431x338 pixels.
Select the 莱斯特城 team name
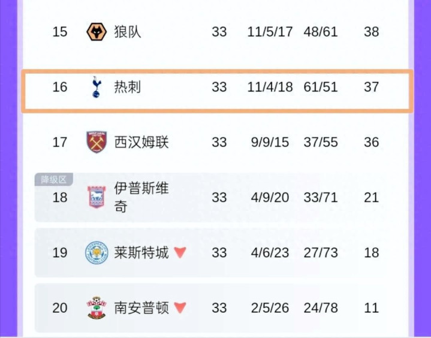click(141, 252)
